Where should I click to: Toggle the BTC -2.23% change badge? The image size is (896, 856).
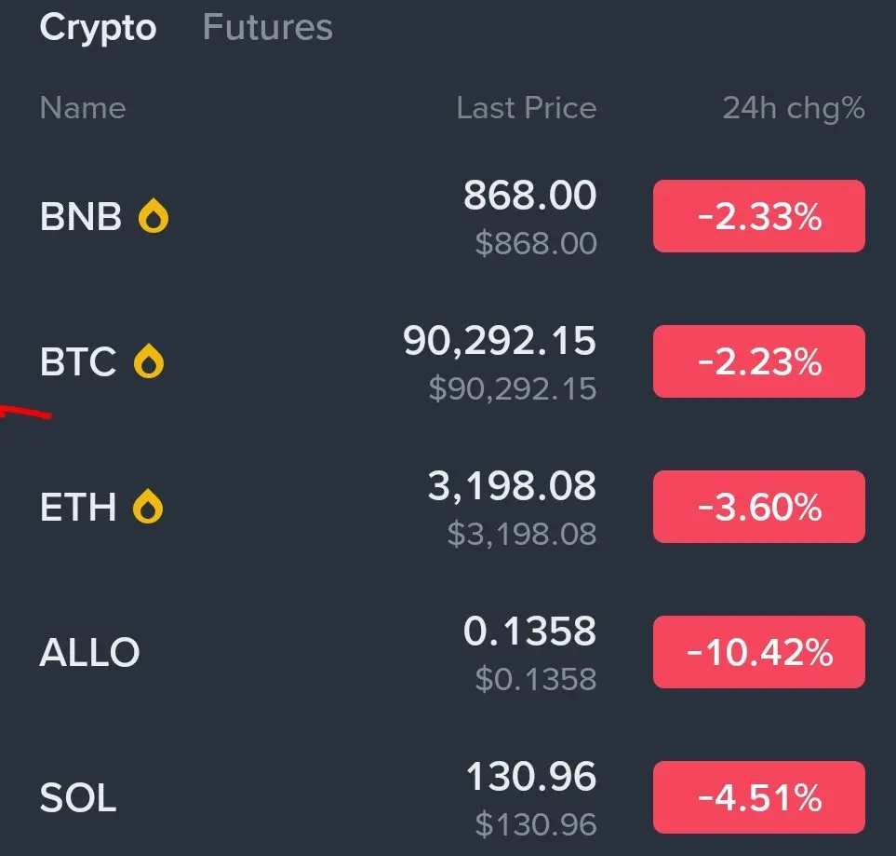coord(758,361)
